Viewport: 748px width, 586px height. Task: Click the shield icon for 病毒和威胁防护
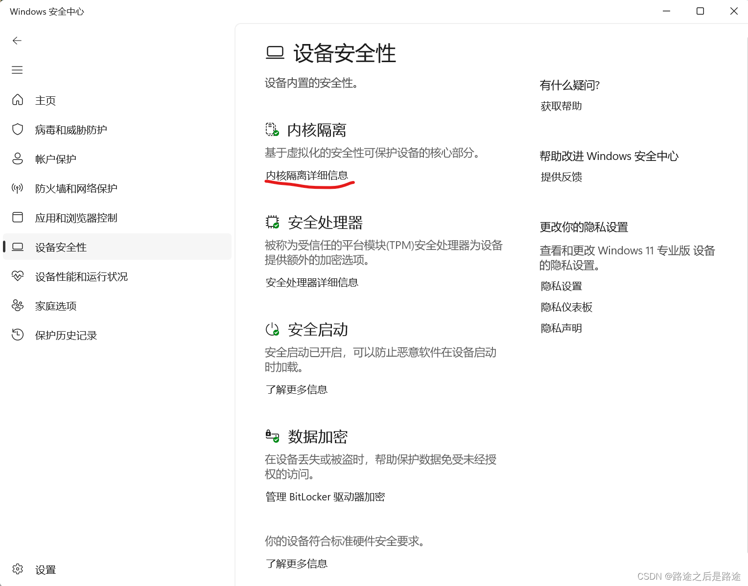18,129
